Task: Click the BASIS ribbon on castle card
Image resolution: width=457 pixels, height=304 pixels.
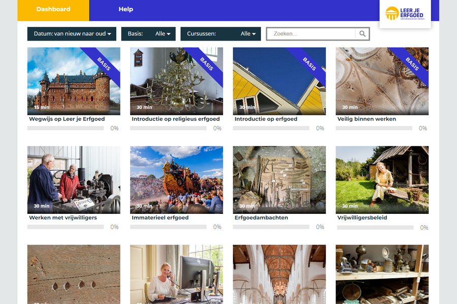Action: point(104,64)
